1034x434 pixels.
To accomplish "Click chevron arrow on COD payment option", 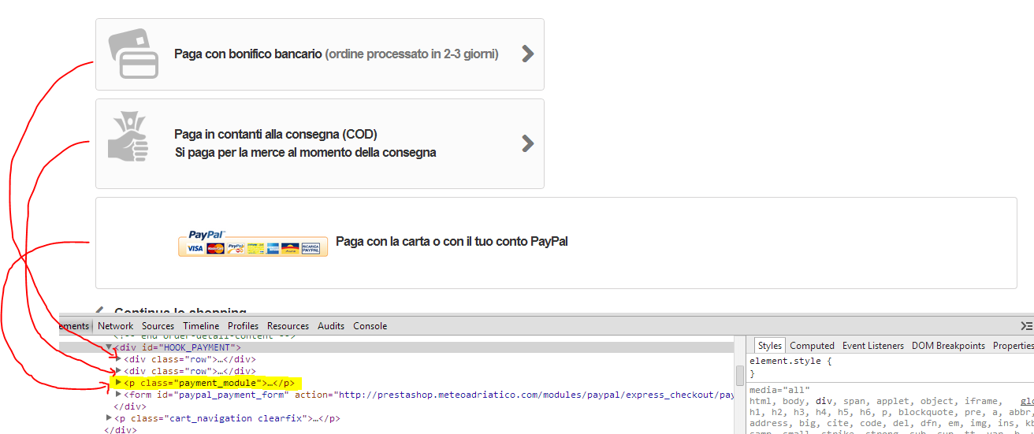I will (x=528, y=143).
